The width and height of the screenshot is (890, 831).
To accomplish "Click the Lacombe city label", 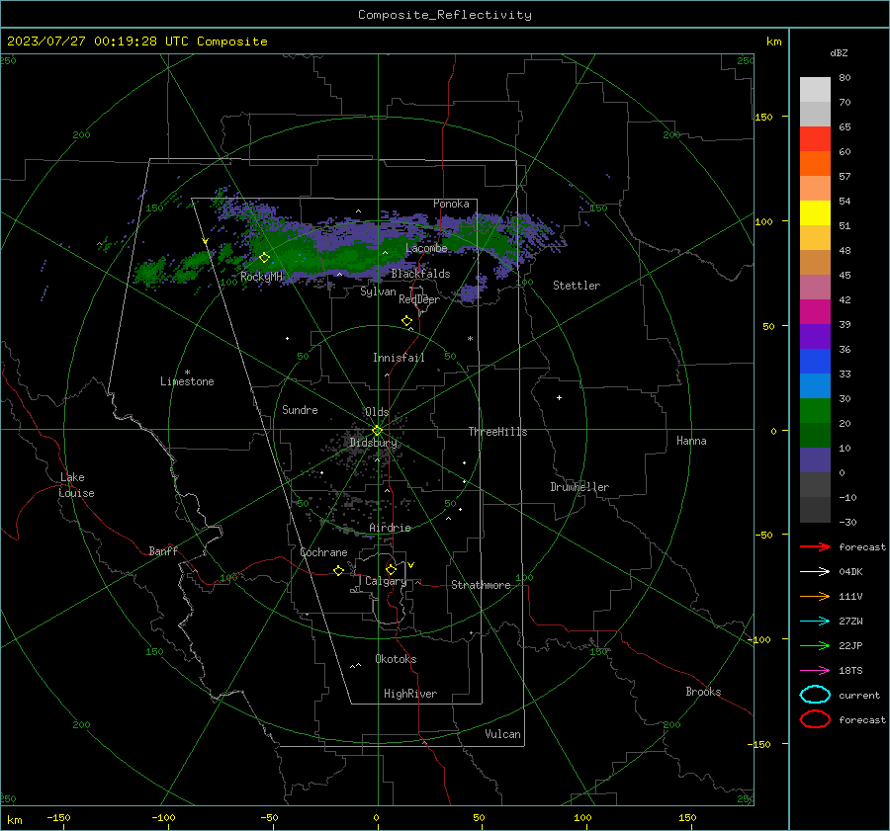I will pyautogui.click(x=426, y=248).
